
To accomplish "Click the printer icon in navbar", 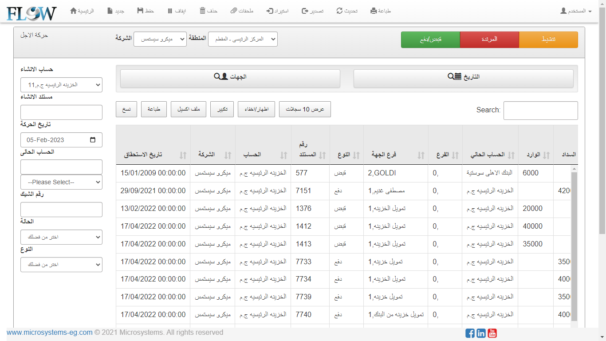I will coord(374,11).
